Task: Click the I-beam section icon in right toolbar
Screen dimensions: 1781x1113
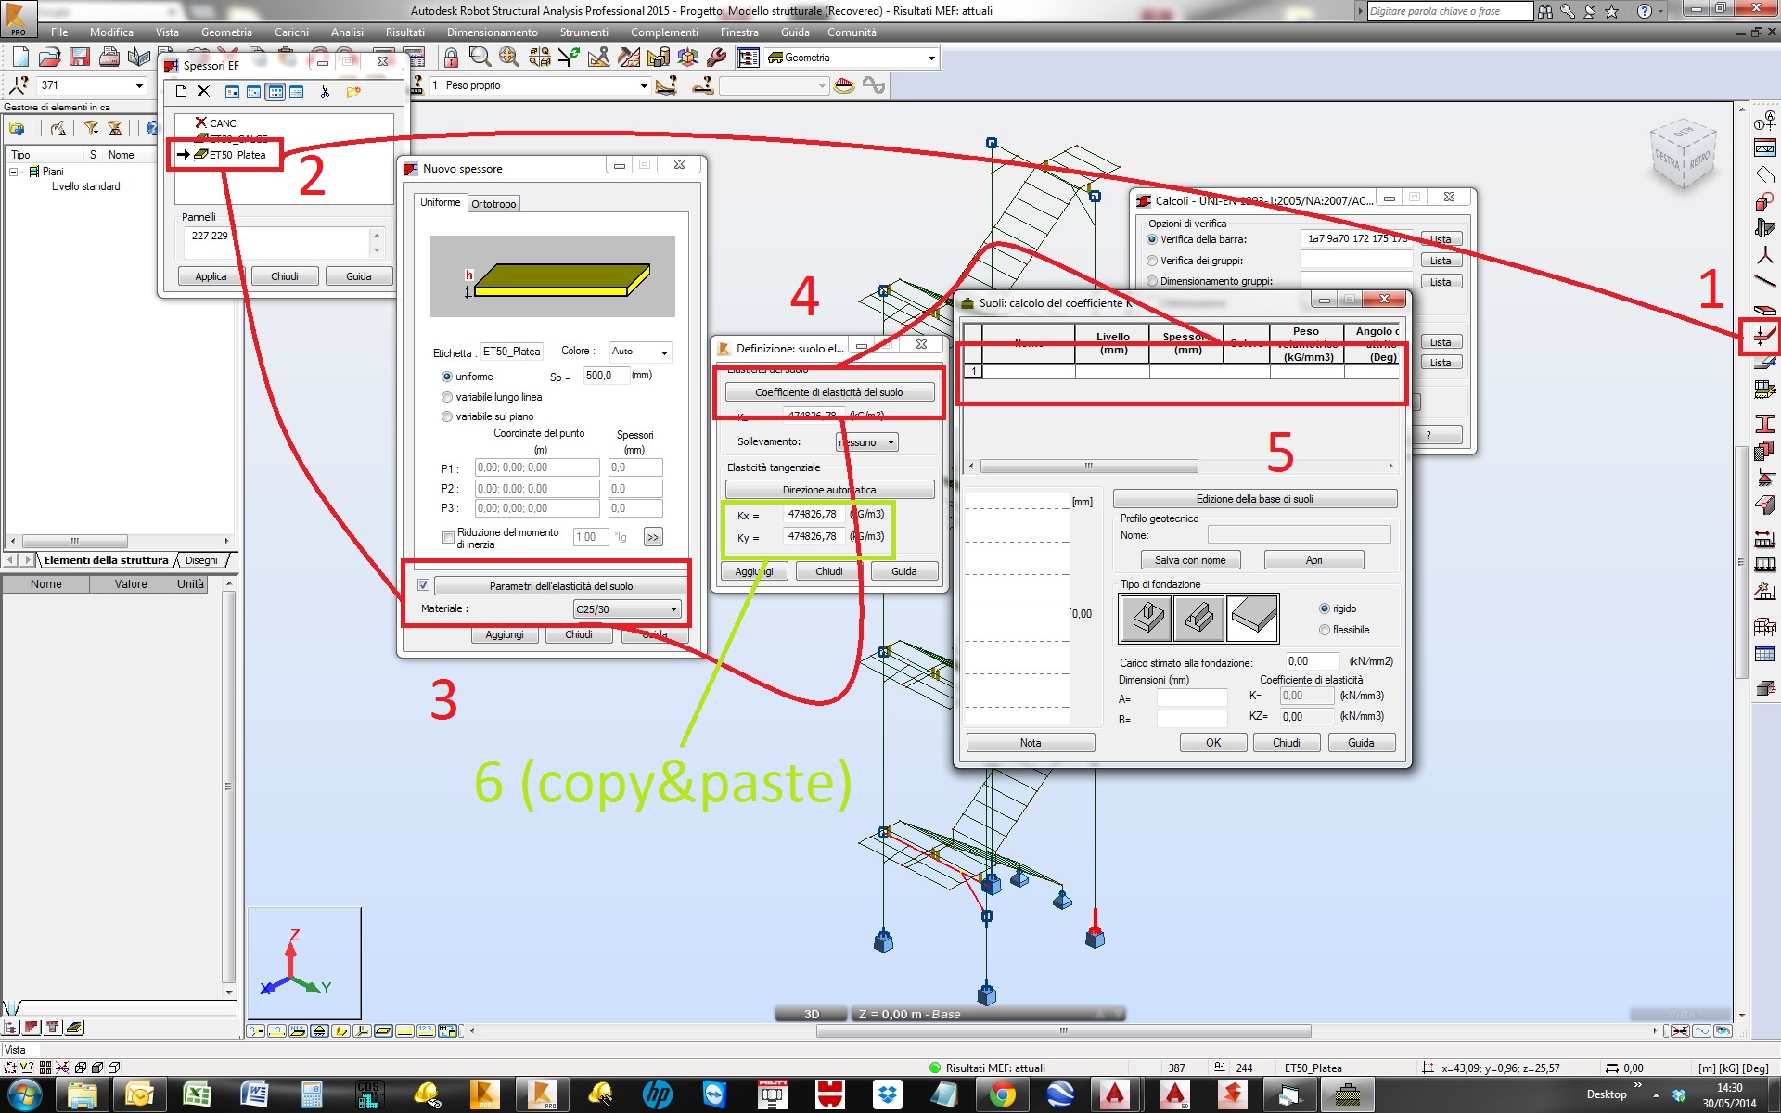Action: (1764, 424)
